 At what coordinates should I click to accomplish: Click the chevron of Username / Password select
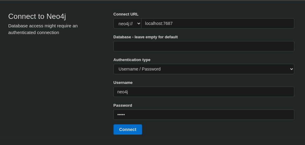pos(291,69)
